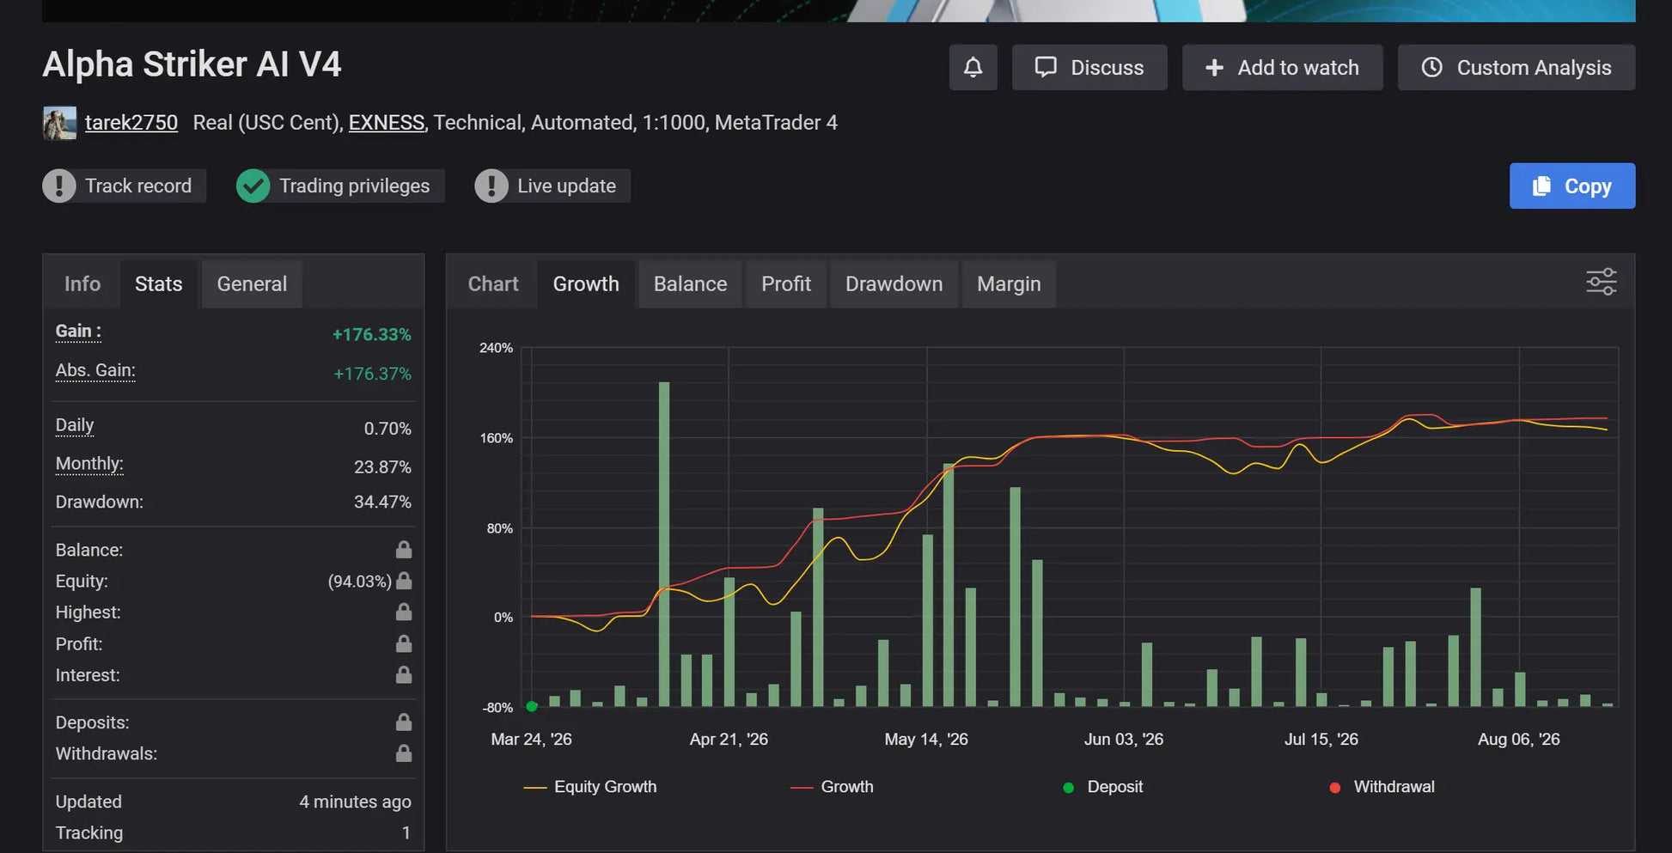Switch to the Drawdown chart tab
The width and height of the screenshot is (1672, 853).
(894, 284)
